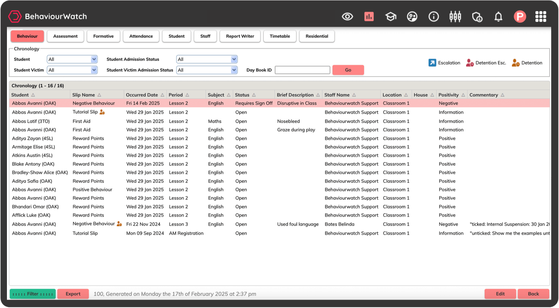This screenshot has height=308, width=559.
Task: Open the Formative tab
Action: (103, 36)
